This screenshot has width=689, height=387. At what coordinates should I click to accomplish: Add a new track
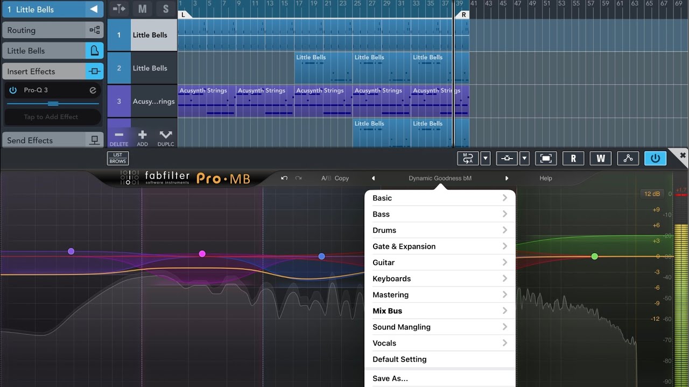click(x=142, y=138)
